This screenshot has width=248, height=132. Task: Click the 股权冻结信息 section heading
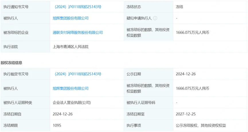[x=11, y=63]
